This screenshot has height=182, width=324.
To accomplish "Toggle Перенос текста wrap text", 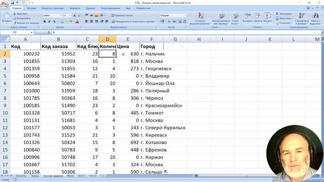I will click(122, 15).
